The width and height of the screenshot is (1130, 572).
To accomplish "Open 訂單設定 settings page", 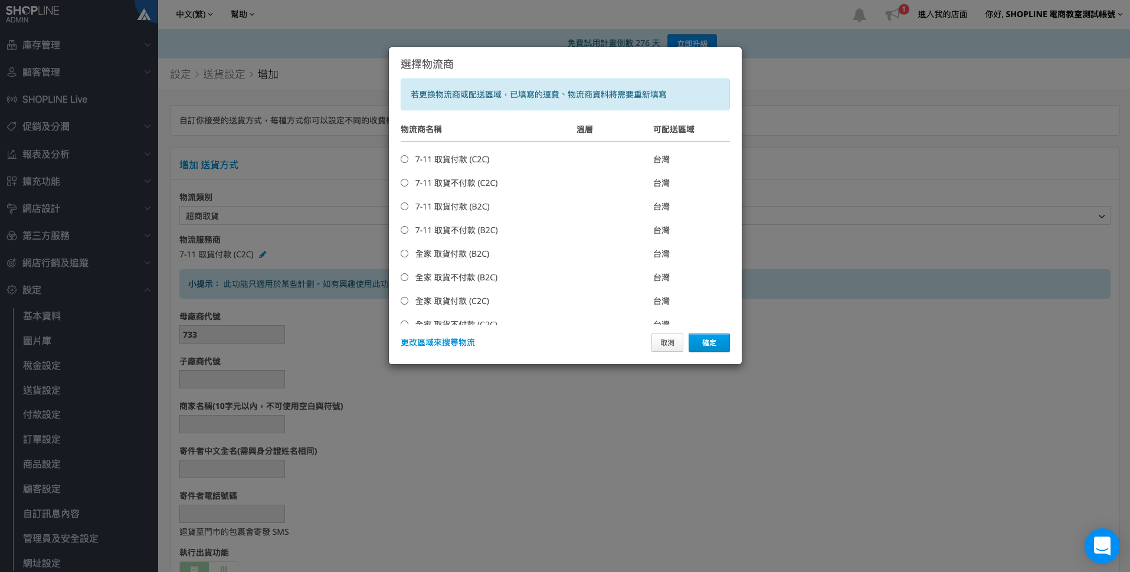I will 42,439.
